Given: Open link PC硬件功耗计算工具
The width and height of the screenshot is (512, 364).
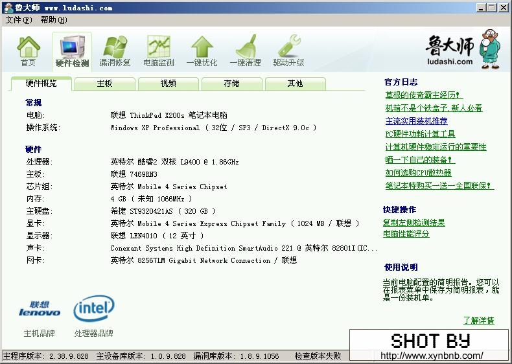Looking at the screenshot, I should [420, 134].
